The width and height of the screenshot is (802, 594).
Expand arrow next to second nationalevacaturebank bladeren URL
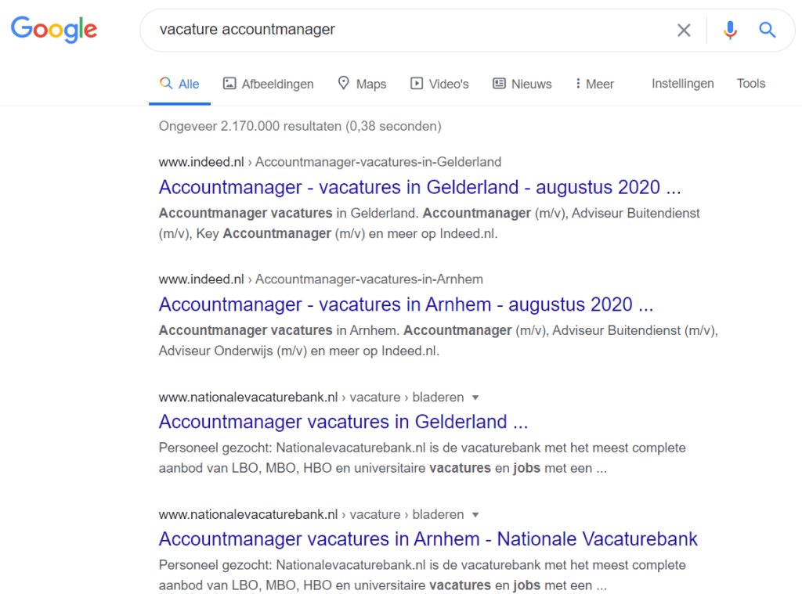pos(475,515)
